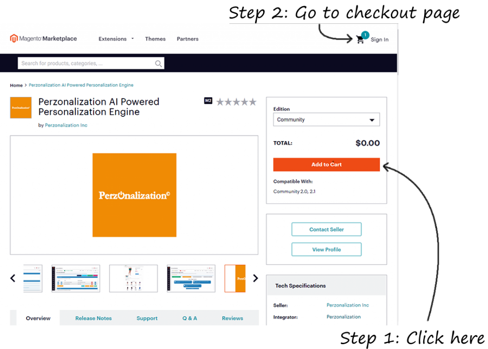
Task: Click the M2 compatibility badge
Action: pyautogui.click(x=208, y=101)
